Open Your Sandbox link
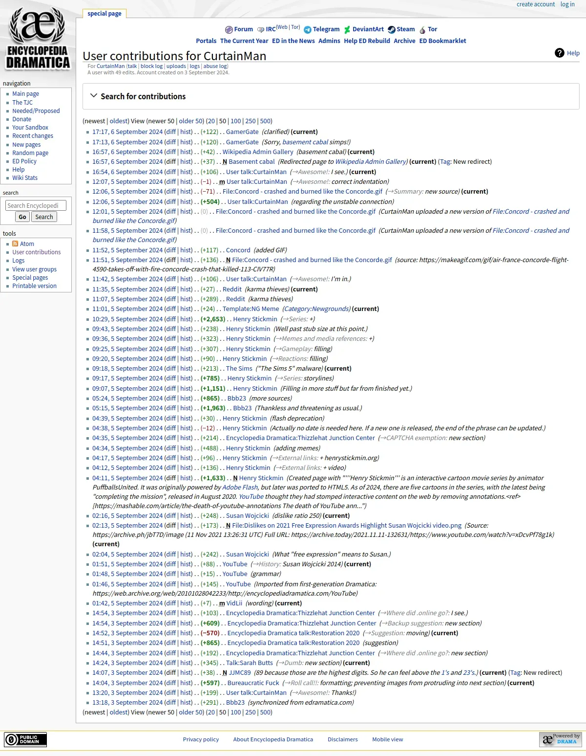This screenshot has height=756, width=586. point(30,128)
